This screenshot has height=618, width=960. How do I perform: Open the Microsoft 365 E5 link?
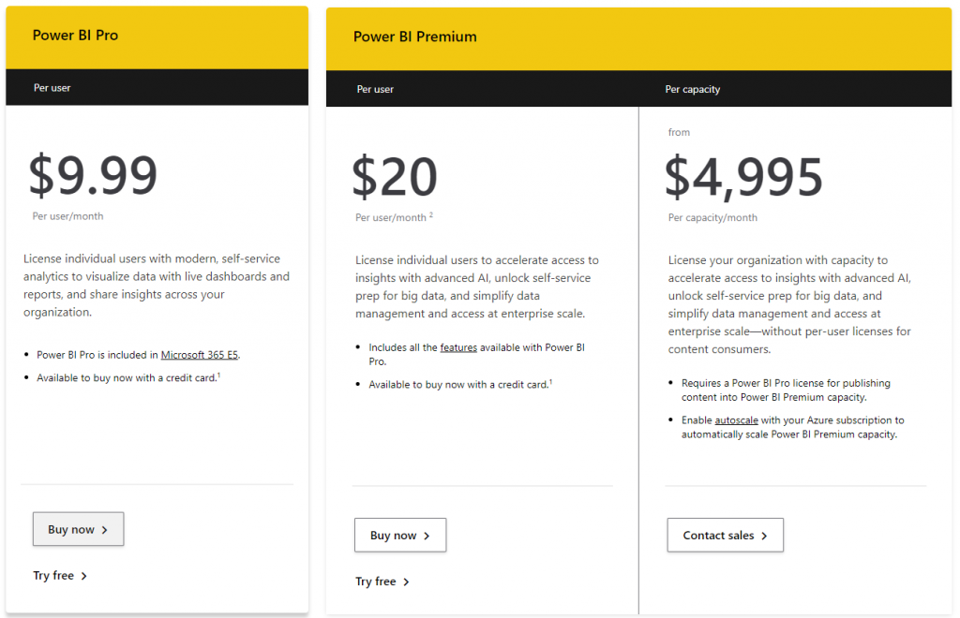[x=201, y=355]
